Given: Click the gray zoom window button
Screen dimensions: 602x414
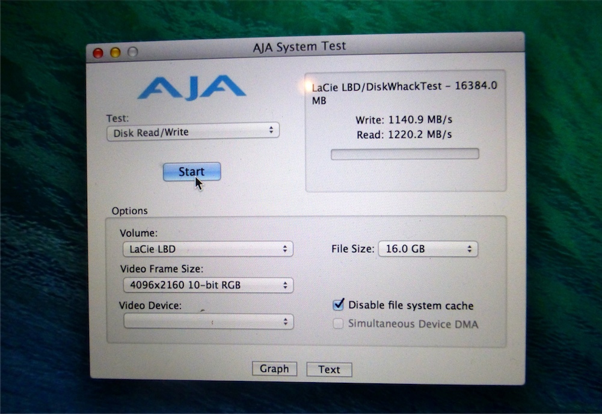Looking at the screenshot, I should pos(133,52).
